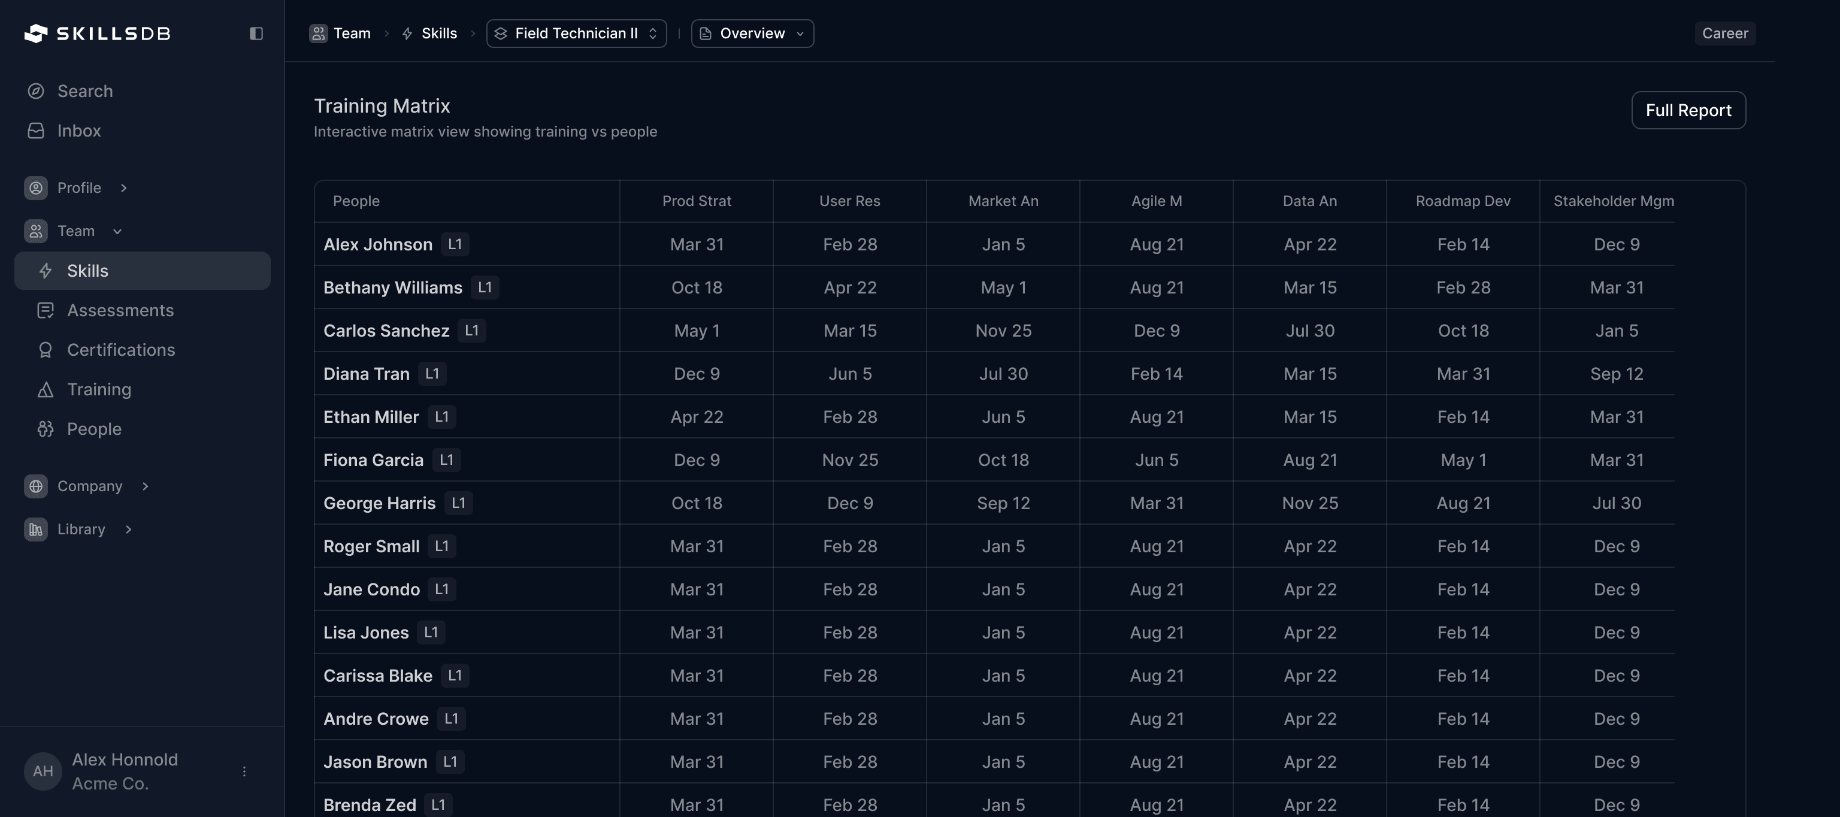Screen dimensions: 1840x817
Task: Open the Overview view dropdown
Action: [x=752, y=33]
